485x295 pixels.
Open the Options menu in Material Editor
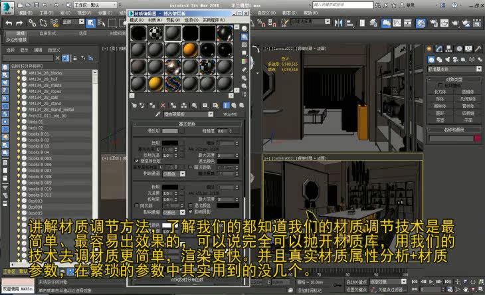pos(191,20)
